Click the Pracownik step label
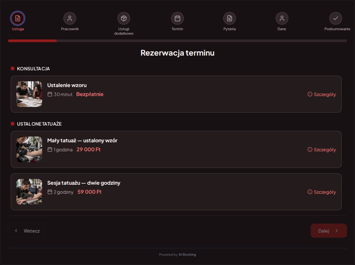 point(70,29)
